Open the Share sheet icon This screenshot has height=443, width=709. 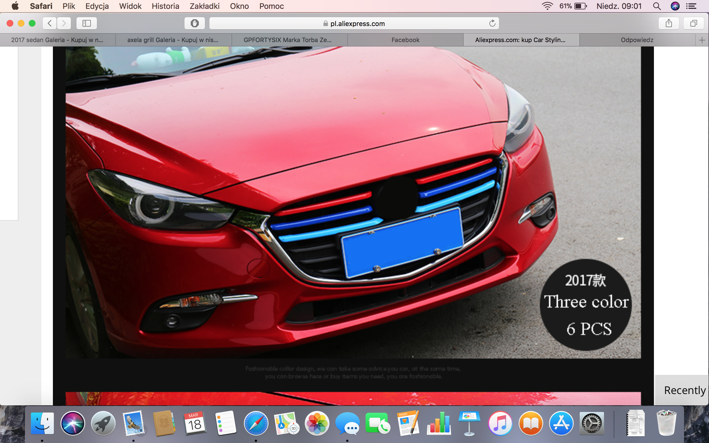coord(668,23)
